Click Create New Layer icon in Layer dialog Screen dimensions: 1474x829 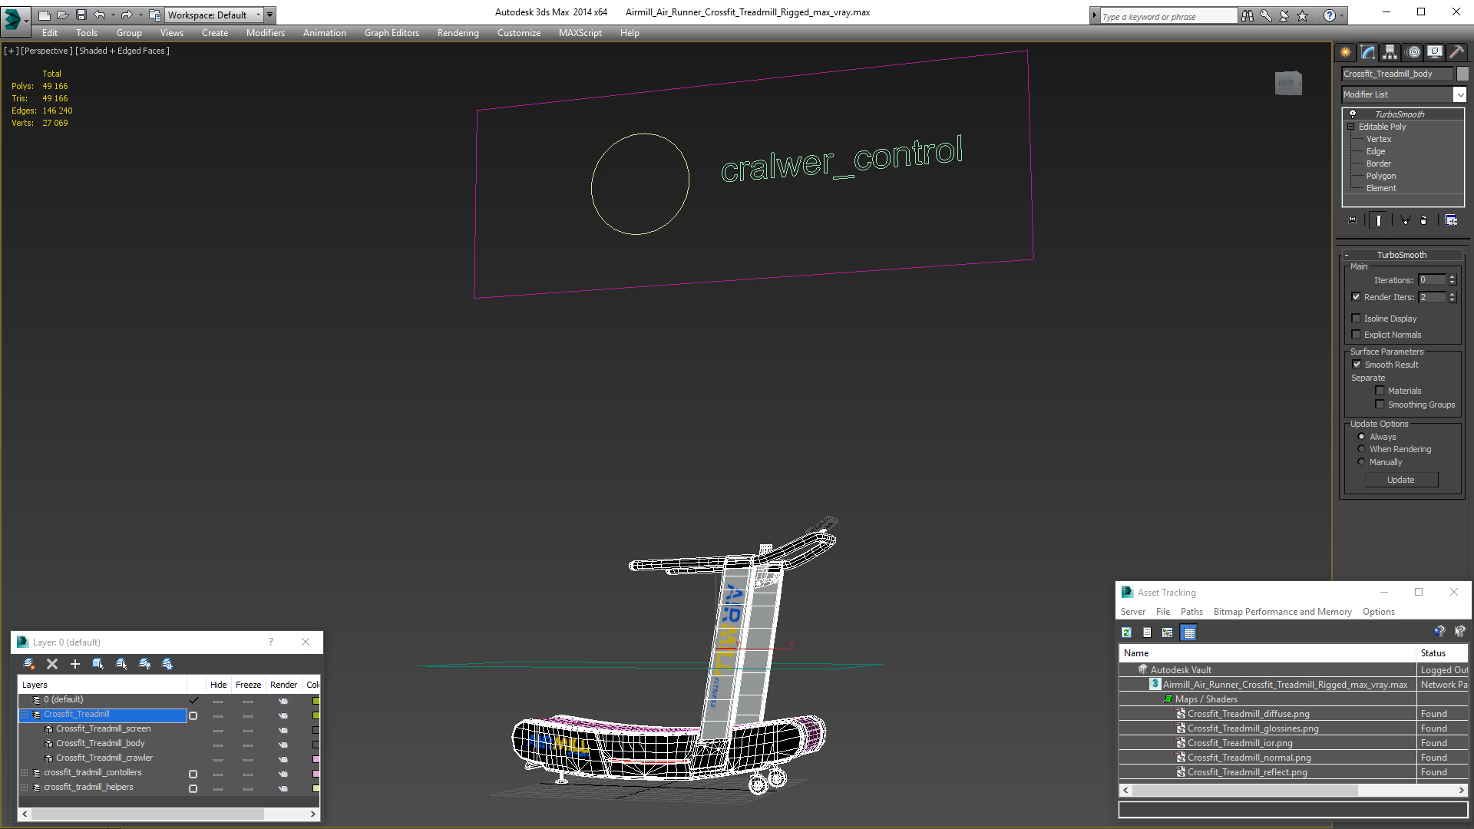[x=29, y=664]
